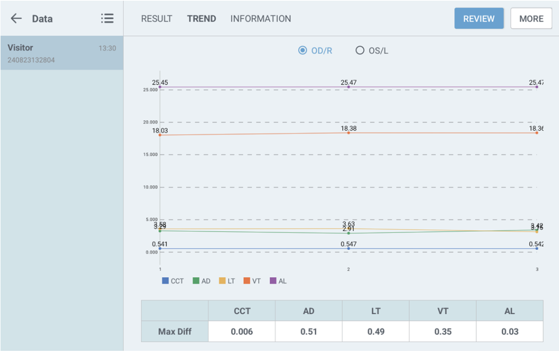Image resolution: width=559 pixels, height=351 pixels.
Task: Select the OS/L radio button
Action: [x=360, y=50]
